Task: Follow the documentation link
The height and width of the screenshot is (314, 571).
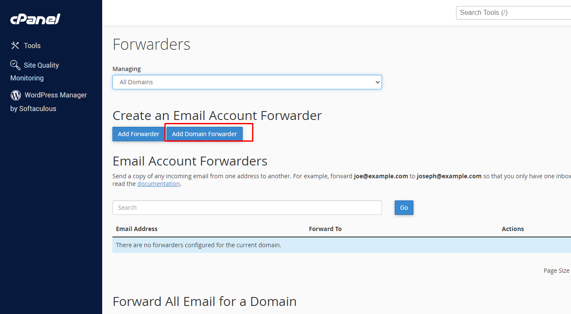Action: point(158,184)
